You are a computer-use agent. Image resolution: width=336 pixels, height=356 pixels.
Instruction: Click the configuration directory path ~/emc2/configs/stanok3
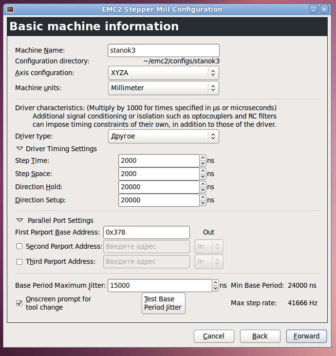coord(182,61)
